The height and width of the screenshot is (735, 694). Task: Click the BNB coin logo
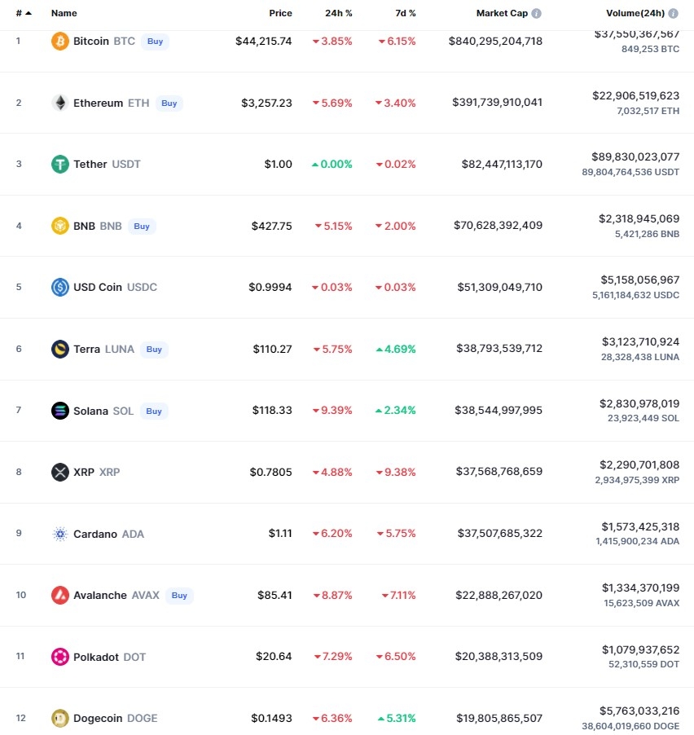point(60,226)
